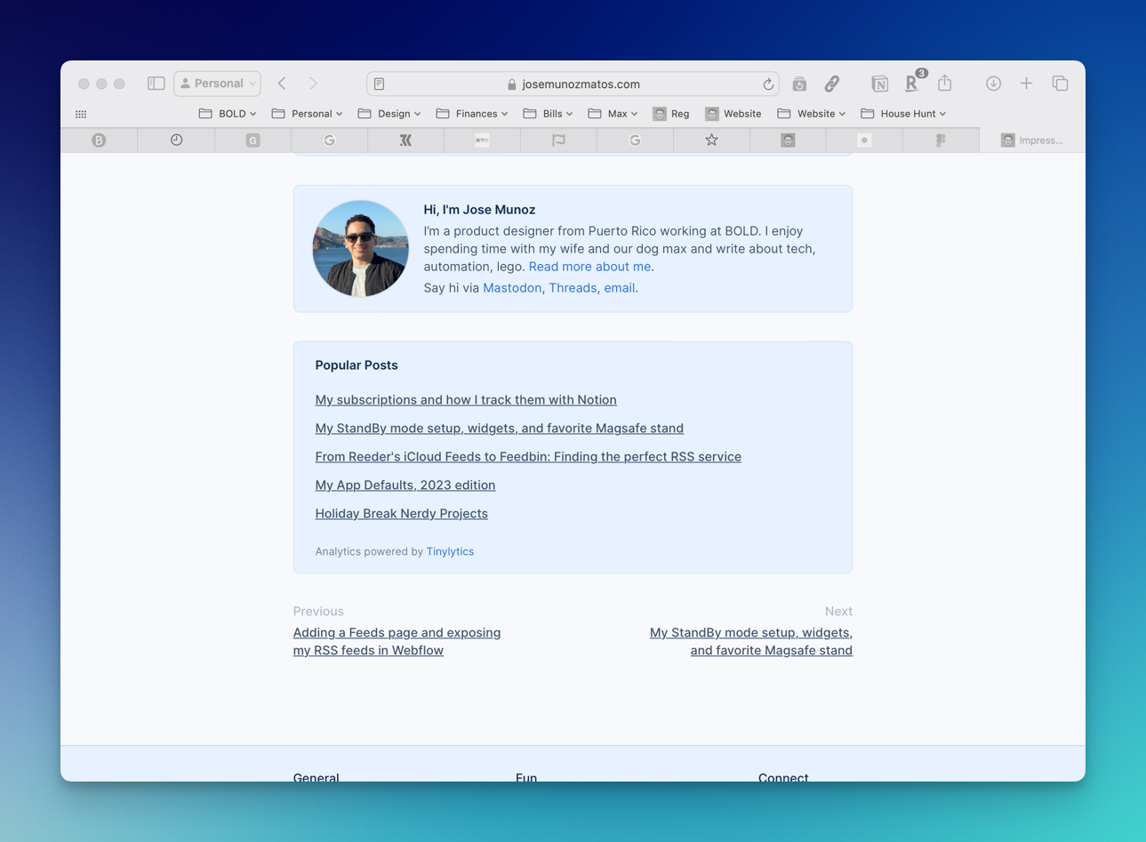Open the Mastodon link
The height and width of the screenshot is (842, 1146).
point(512,288)
